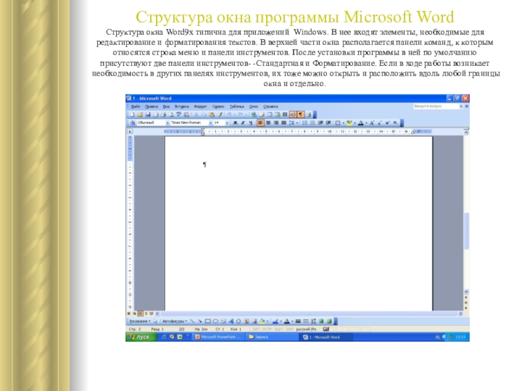Open the Times New Roman font dropdown
This screenshot has width=522, height=391.
(x=210, y=123)
